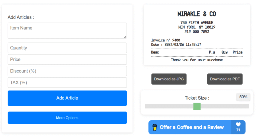The height and width of the screenshot is (137, 256).
Task: Click into the Price field
Action: (x=67, y=59)
